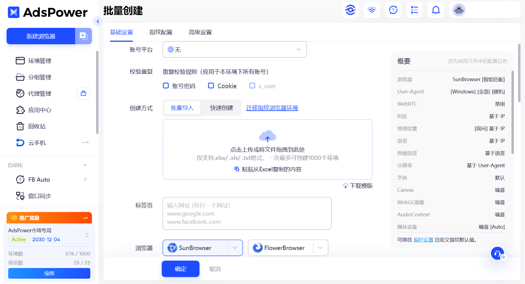Click the paste-from-Excel icon
525x284 pixels.
(237, 169)
